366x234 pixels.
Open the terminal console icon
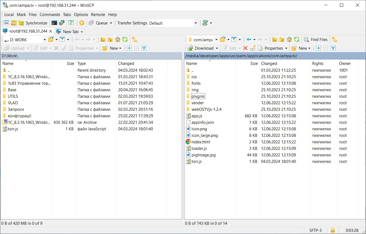(x=54, y=23)
